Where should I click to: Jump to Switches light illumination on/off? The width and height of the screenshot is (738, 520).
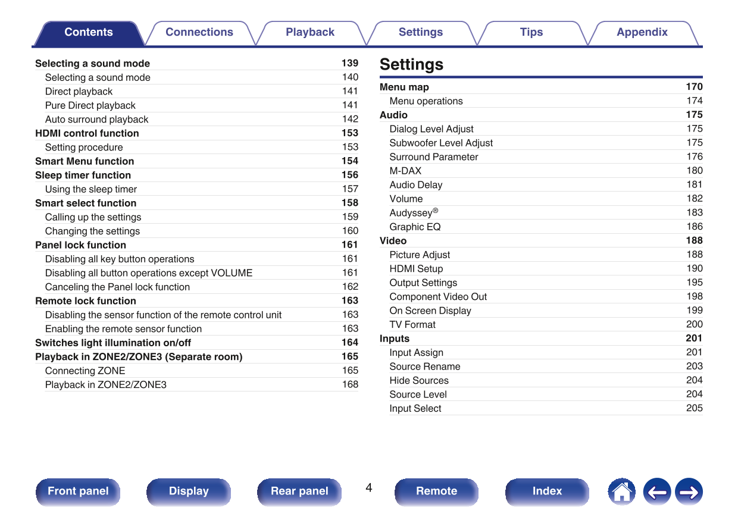pyautogui.click(x=113, y=343)
